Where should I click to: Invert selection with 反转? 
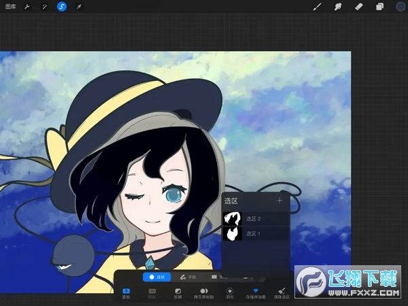click(x=177, y=294)
